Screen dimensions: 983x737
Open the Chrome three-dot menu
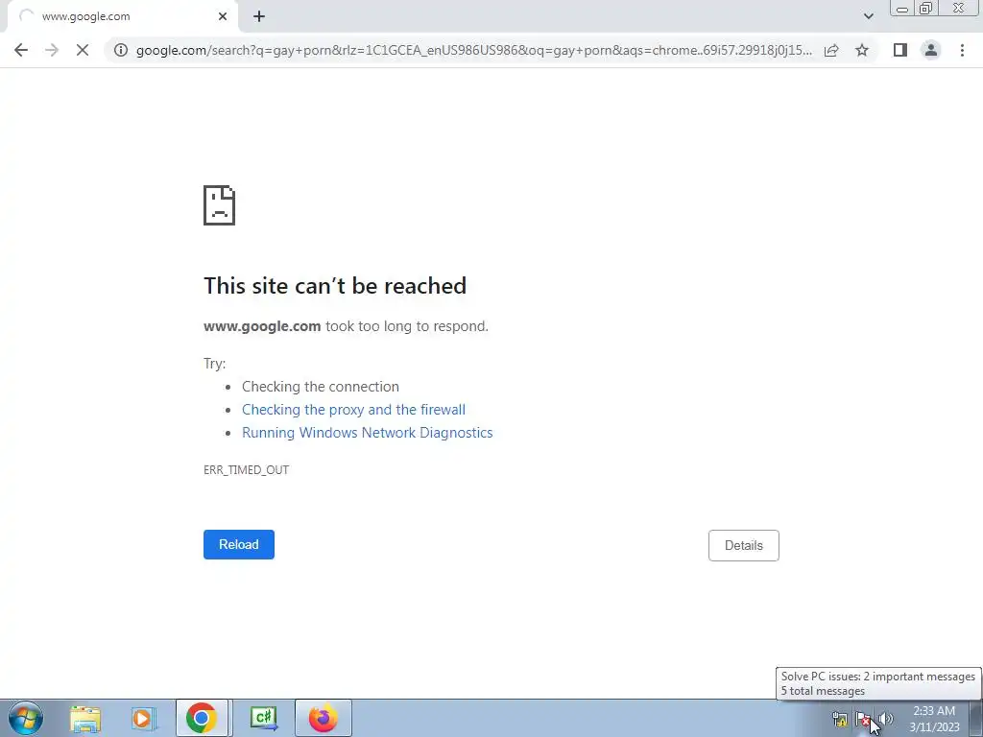pyautogui.click(x=962, y=50)
